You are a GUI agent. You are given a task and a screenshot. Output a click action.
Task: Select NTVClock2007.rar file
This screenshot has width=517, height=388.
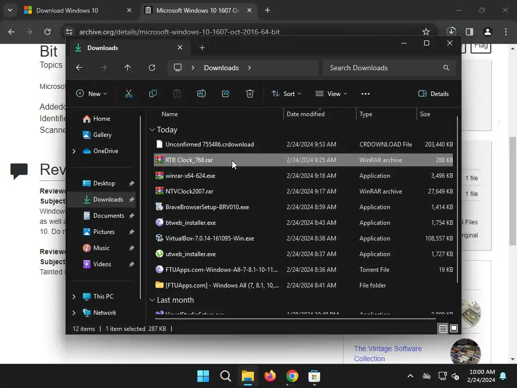303,191
